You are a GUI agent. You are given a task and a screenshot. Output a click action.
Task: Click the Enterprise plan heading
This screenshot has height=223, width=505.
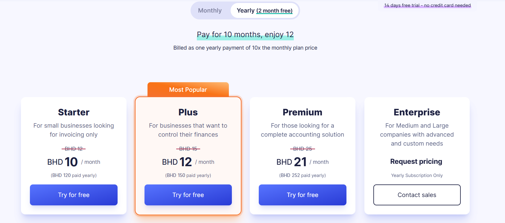click(417, 112)
